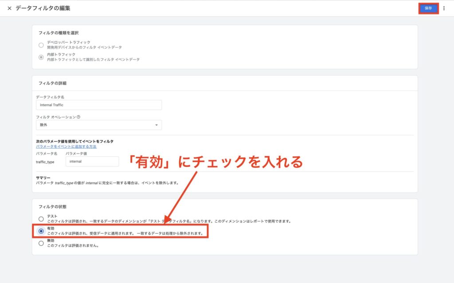Click the blue 保存 button
This screenshot has width=454, height=283.
(x=428, y=8)
